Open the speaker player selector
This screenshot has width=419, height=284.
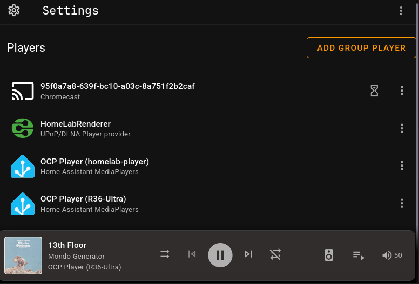pyautogui.click(x=329, y=255)
